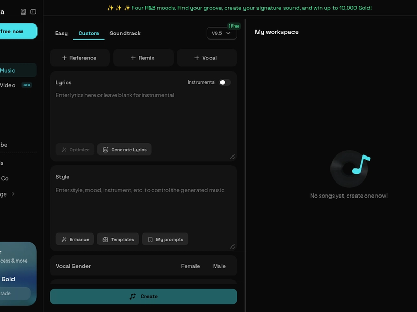Screen dimensions: 417x312
Task: Click the cyan "free now" button
Action: click(x=18, y=31)
